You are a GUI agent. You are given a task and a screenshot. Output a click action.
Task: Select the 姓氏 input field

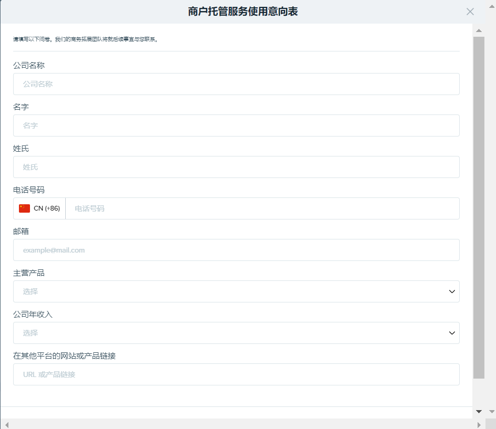click(236, 167)
